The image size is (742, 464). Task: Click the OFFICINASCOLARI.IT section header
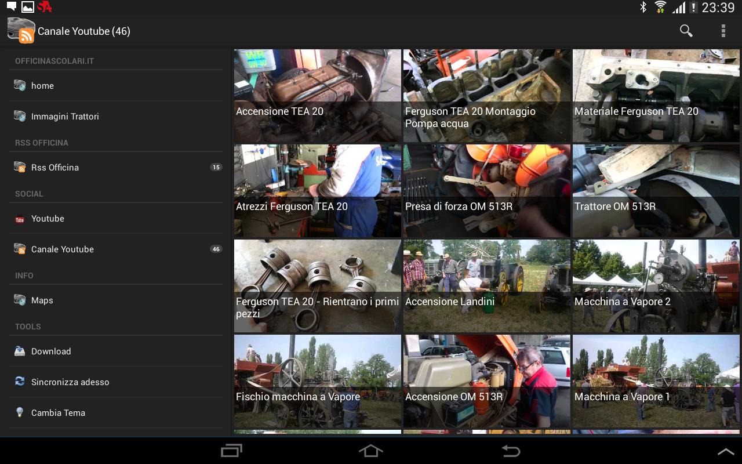click(x=54, y=61)
